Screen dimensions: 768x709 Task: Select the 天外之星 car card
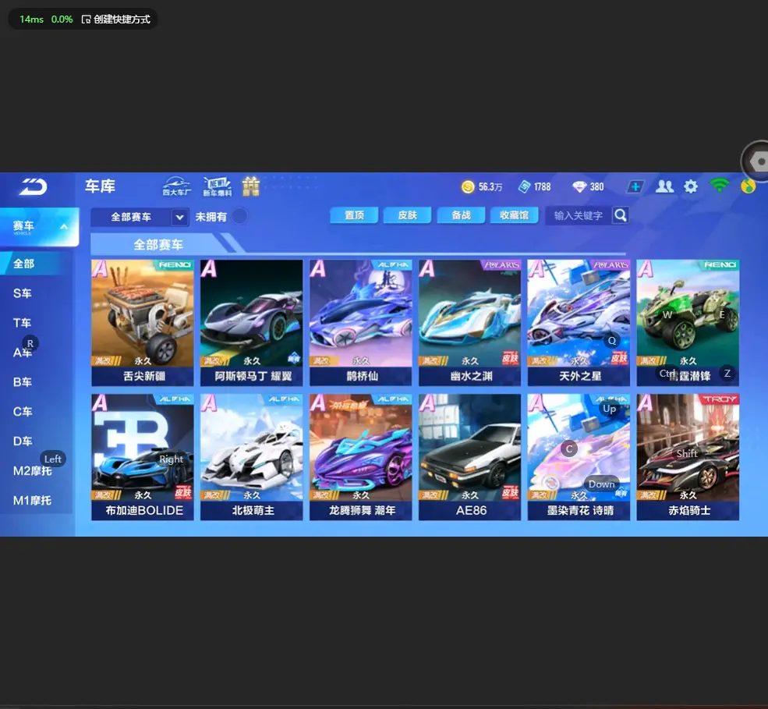pos(579,323)
